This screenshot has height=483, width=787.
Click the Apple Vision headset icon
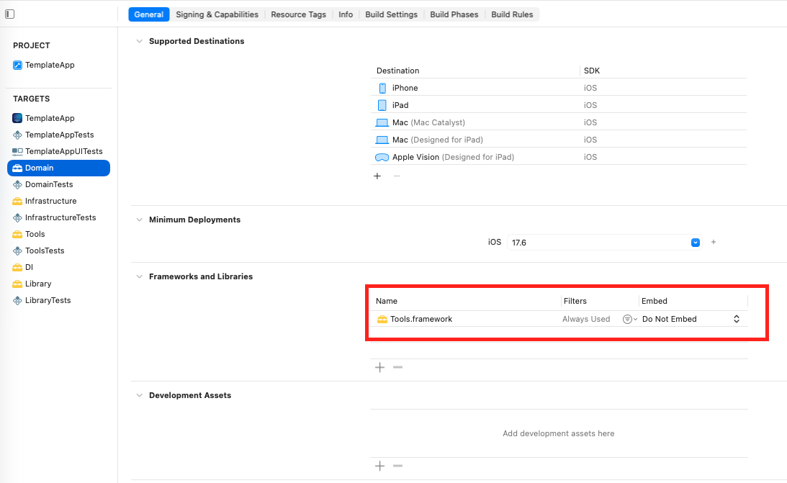(382, 158)
